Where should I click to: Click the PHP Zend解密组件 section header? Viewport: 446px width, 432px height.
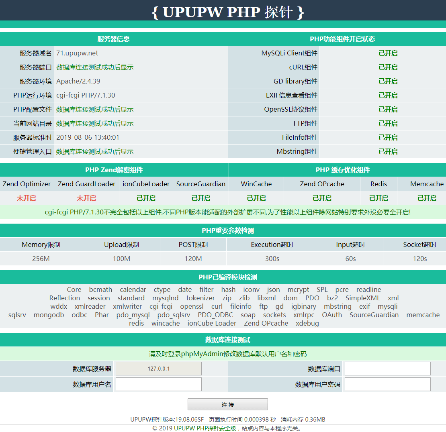point(114,170)
